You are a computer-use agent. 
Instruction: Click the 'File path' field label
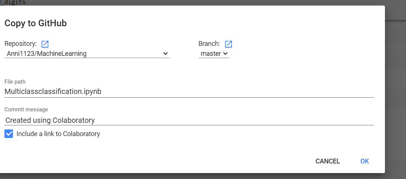(15, 81)
